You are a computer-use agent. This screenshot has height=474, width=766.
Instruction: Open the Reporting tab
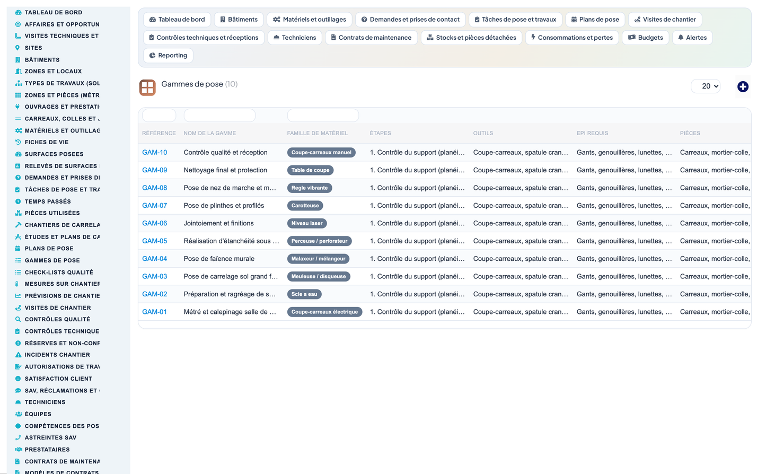click(x=169, y=55)
